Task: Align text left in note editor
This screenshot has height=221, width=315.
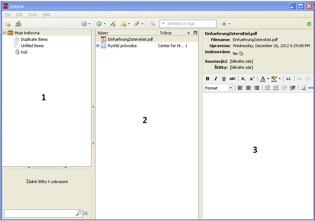Action: pyautogui.click(x=240, y=88)
